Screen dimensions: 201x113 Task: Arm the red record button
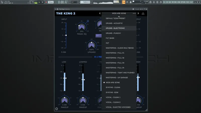pyautogui.click(x=46, y=2)
